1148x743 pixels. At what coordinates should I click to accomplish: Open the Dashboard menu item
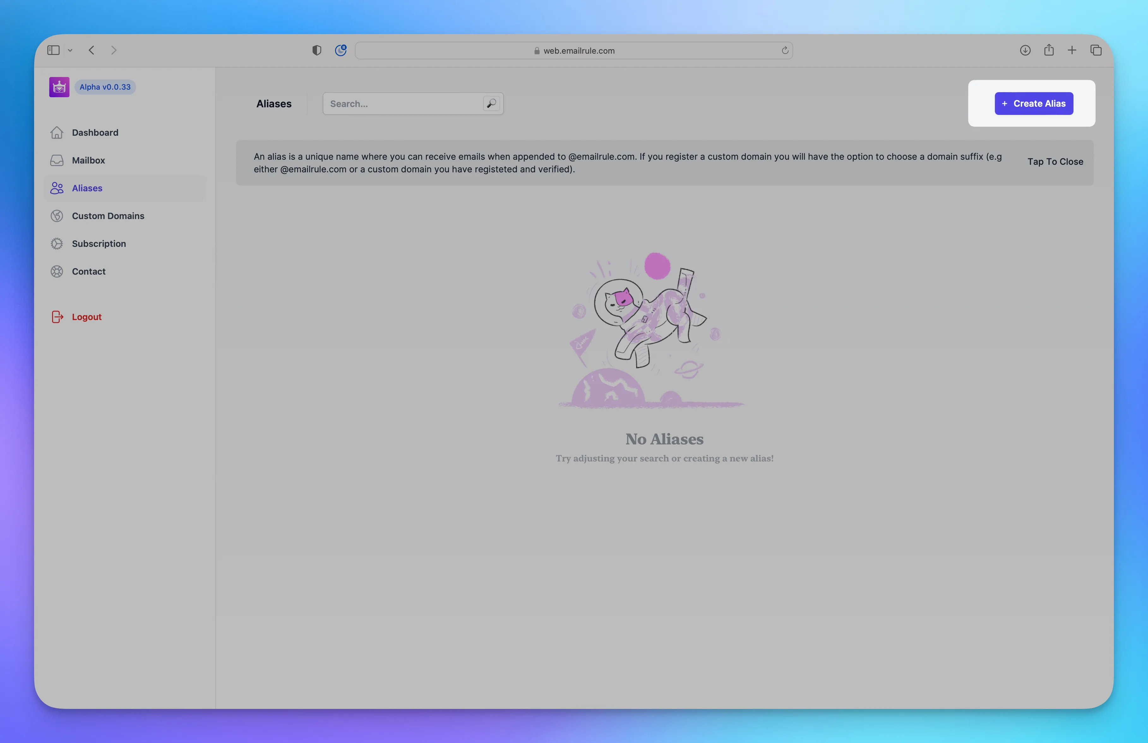pyautogui.click(x=95, y=133)
